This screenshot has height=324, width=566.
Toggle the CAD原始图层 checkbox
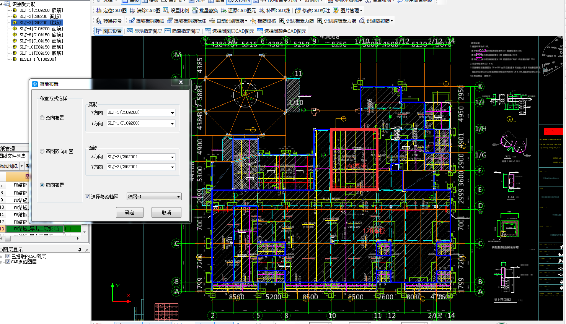click(x=8, y=262)
